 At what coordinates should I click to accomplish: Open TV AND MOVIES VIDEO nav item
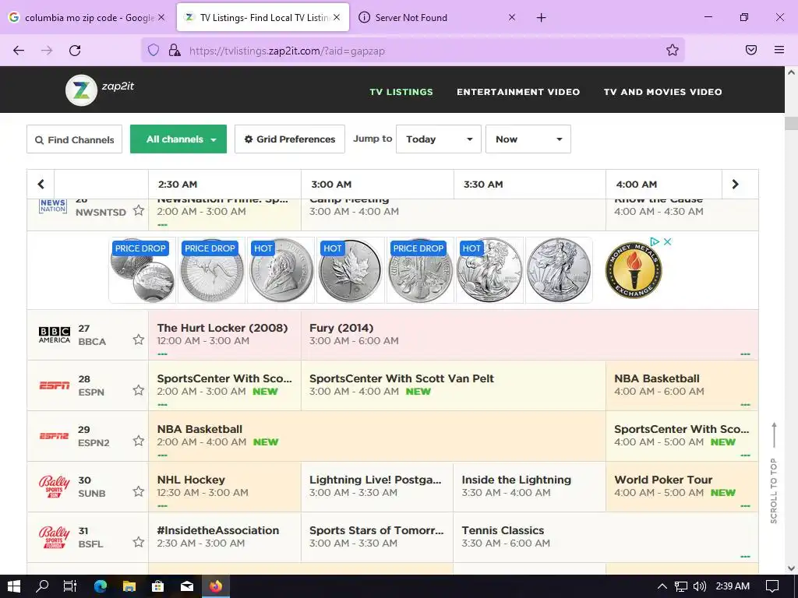tap(662, 92)
